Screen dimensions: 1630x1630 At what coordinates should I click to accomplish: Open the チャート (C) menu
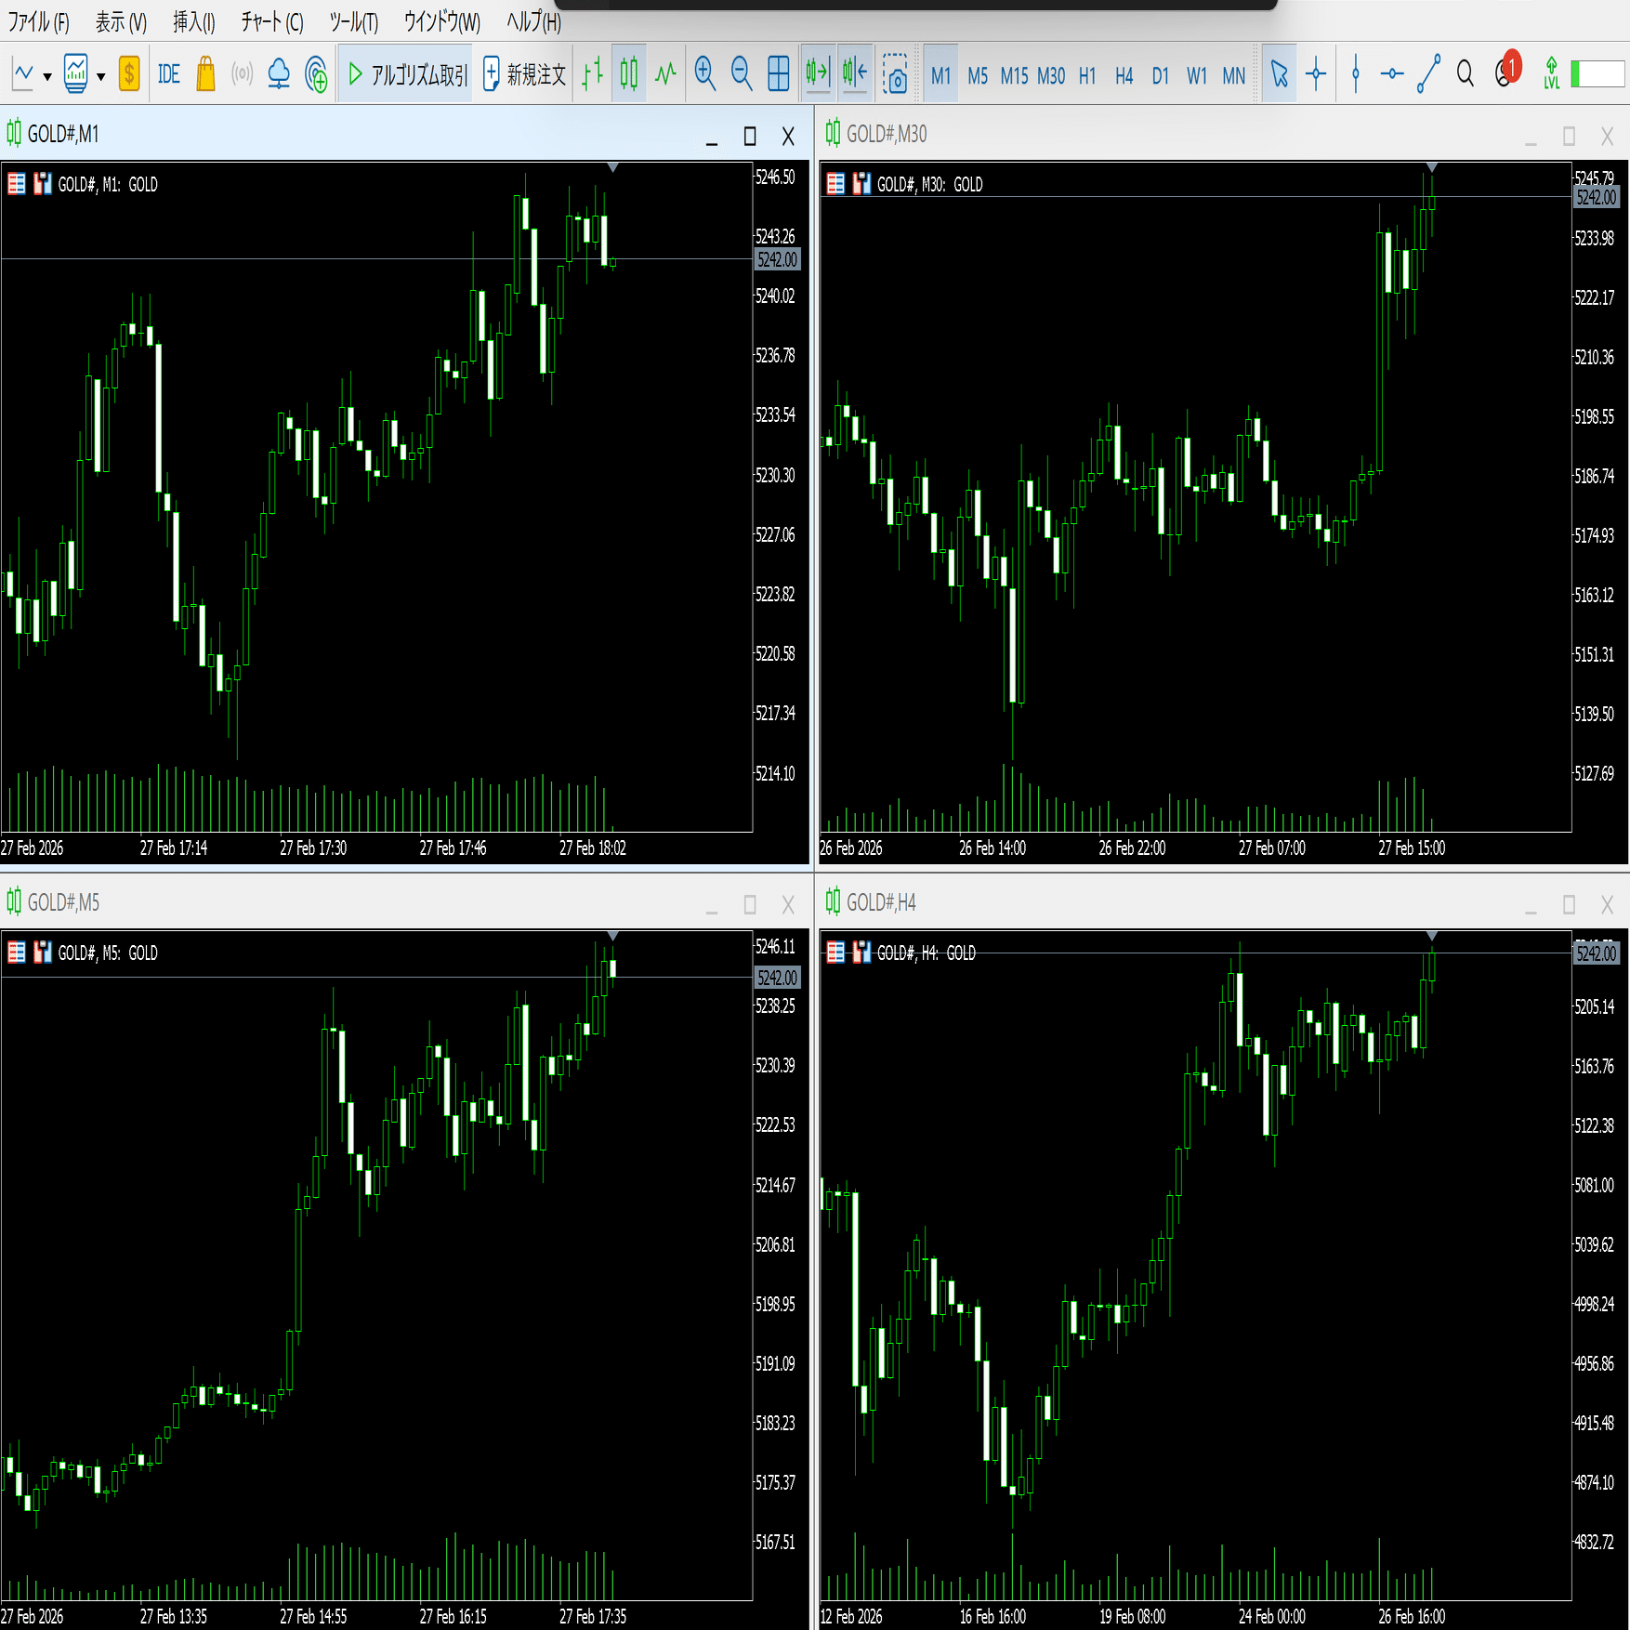[x=272, y=22]
